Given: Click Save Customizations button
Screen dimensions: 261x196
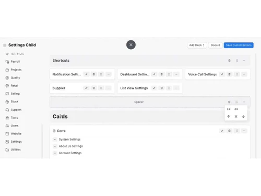Looking at the screenshot, I should (239, 45).
